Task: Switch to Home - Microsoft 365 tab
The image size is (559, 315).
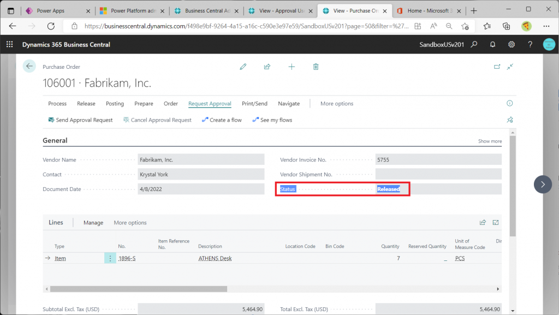Action: point(429,11)
